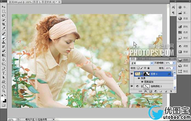Open the 填充 fill percentage arrow
Viewport: 191px width, 121px height.
click(174, 68)
